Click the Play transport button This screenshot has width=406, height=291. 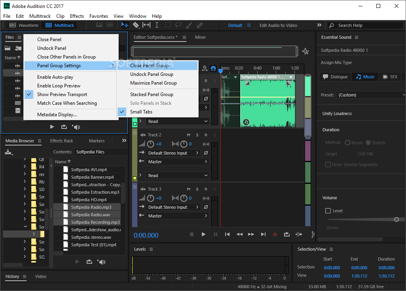[x=203, y=234]
